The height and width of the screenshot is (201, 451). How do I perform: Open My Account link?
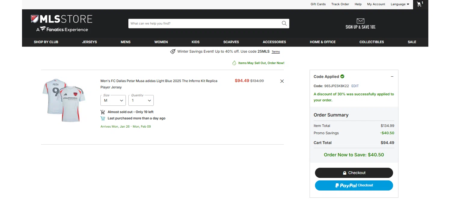tap(376, 4)
